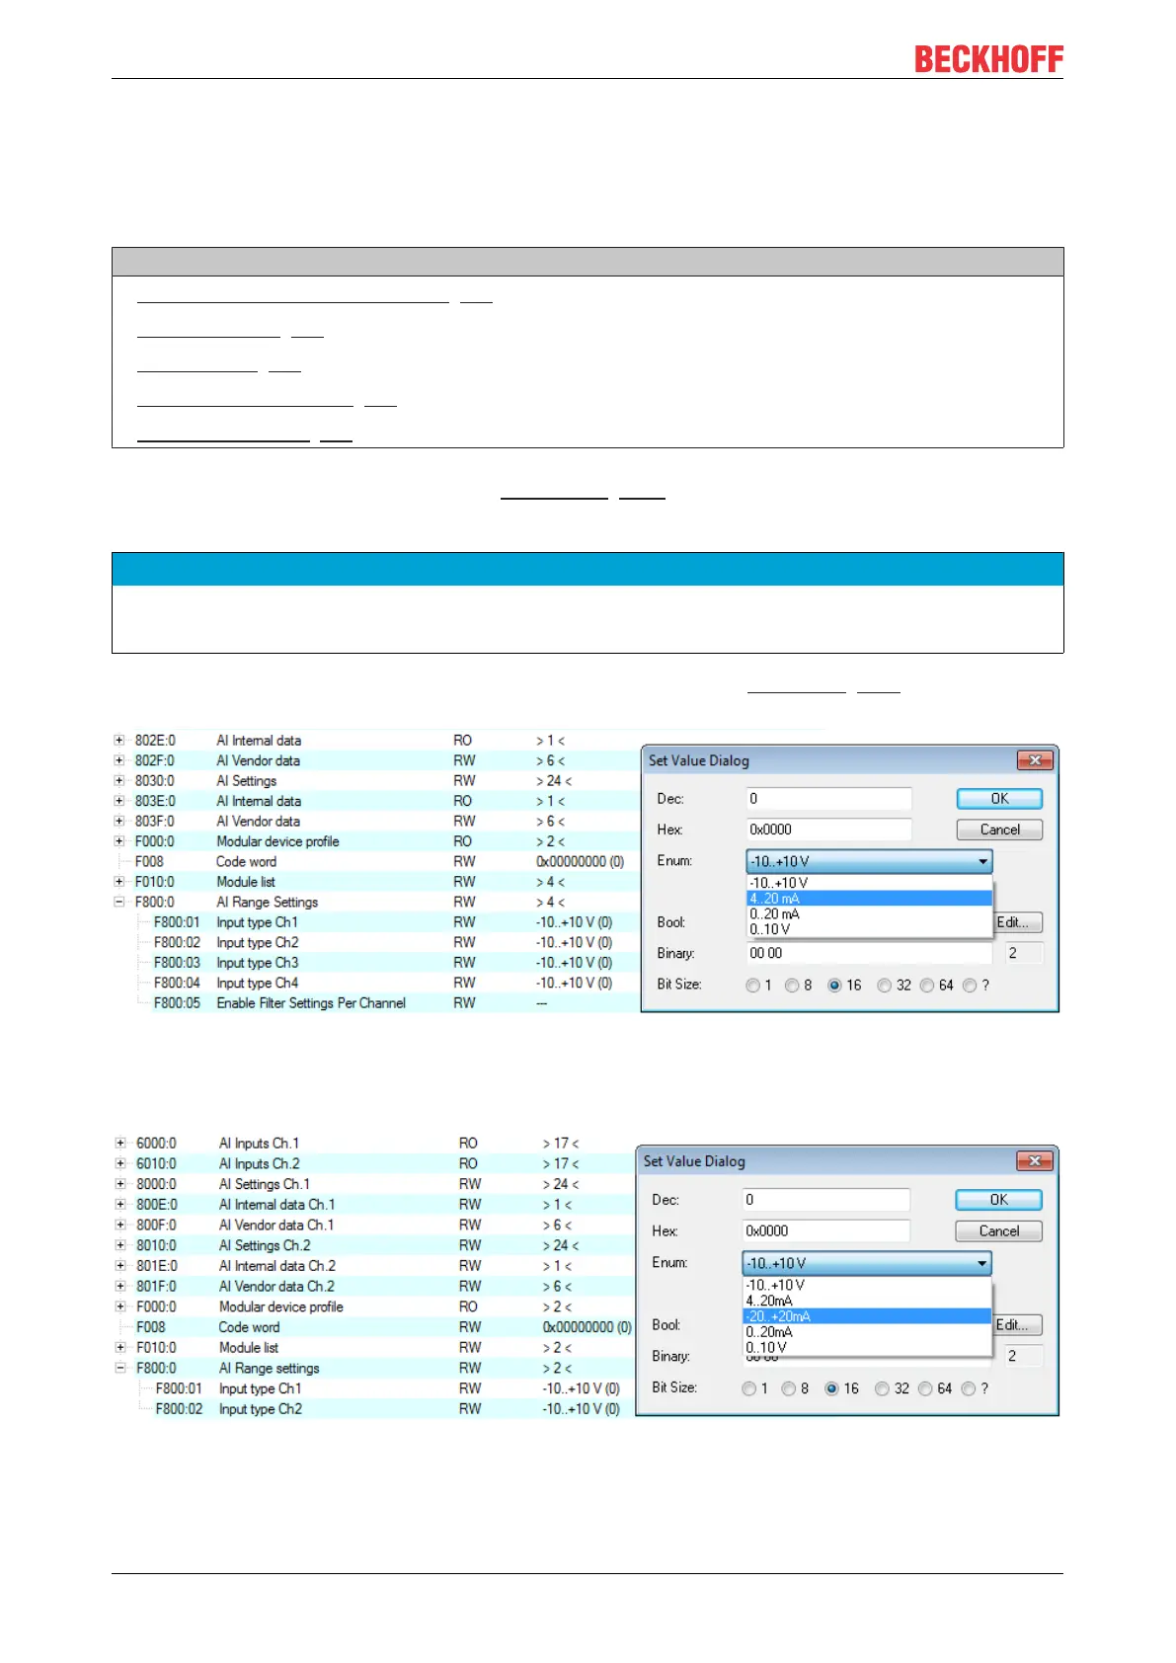Viewport: 1176px width, 1663px height.
Task: Click OK in the dialog listing -20..+20mA
Action: pyautogui.click(x=998, y=1200)
